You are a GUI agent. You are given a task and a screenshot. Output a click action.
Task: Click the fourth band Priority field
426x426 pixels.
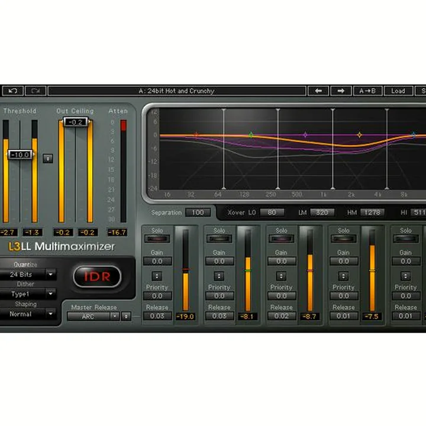(x=344, y=296)
